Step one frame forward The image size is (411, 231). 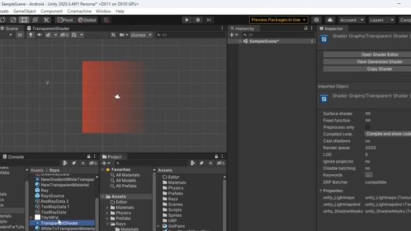pos(209,20)
